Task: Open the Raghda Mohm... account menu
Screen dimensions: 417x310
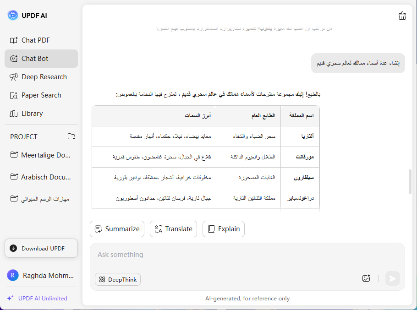Action: 41,275
